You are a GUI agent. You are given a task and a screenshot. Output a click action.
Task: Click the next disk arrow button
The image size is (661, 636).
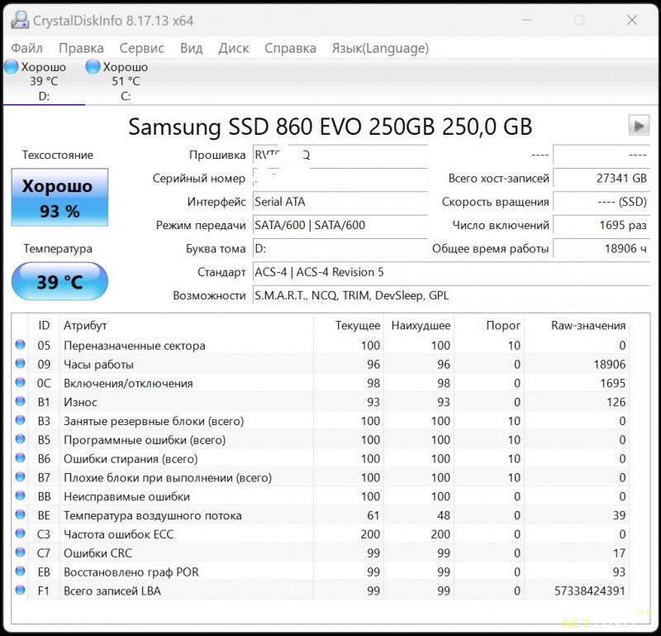pos(639,126)
